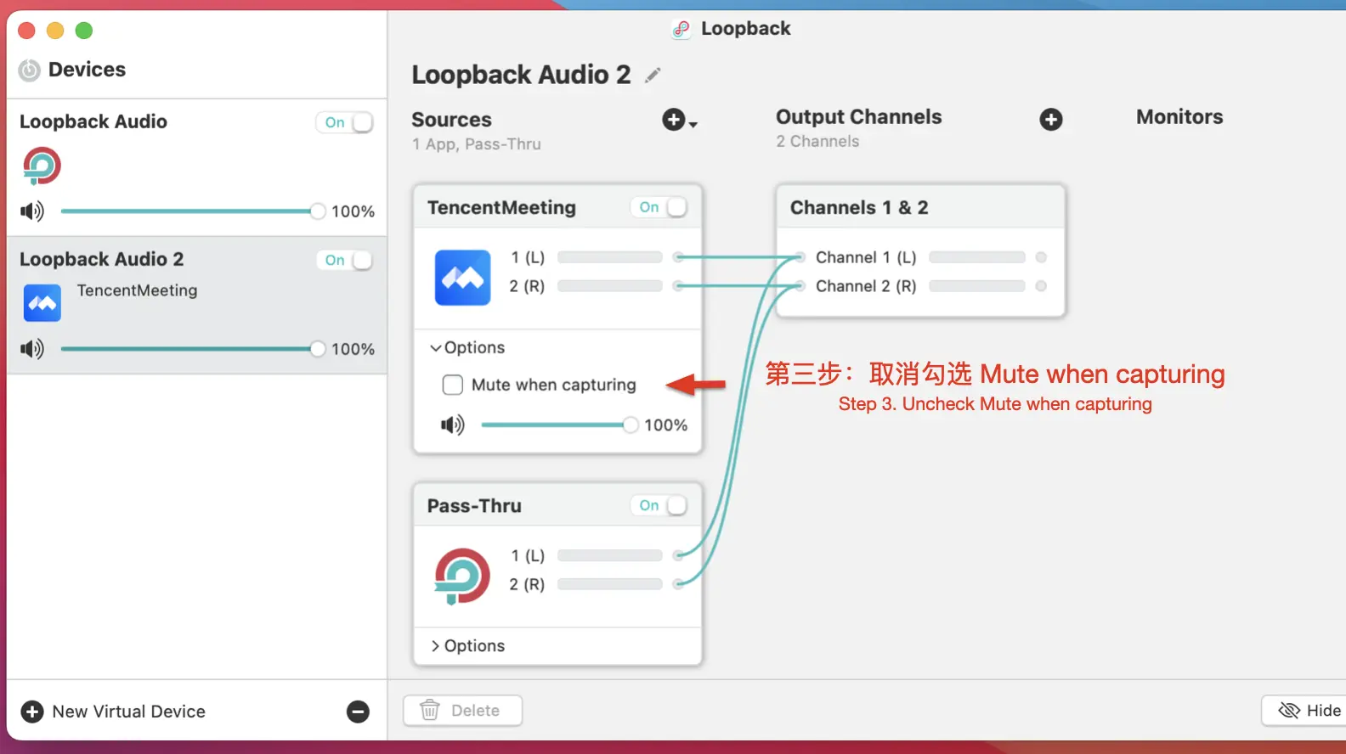Click Channel 2 (R) input connector
Viewport: 1346px width, 754px height.
tap(799, 286)
